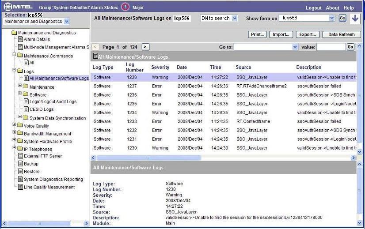Click the Backup page icon
Viewport: 365px width, 229px height.
pyautogui.click(x=20, y=163)
